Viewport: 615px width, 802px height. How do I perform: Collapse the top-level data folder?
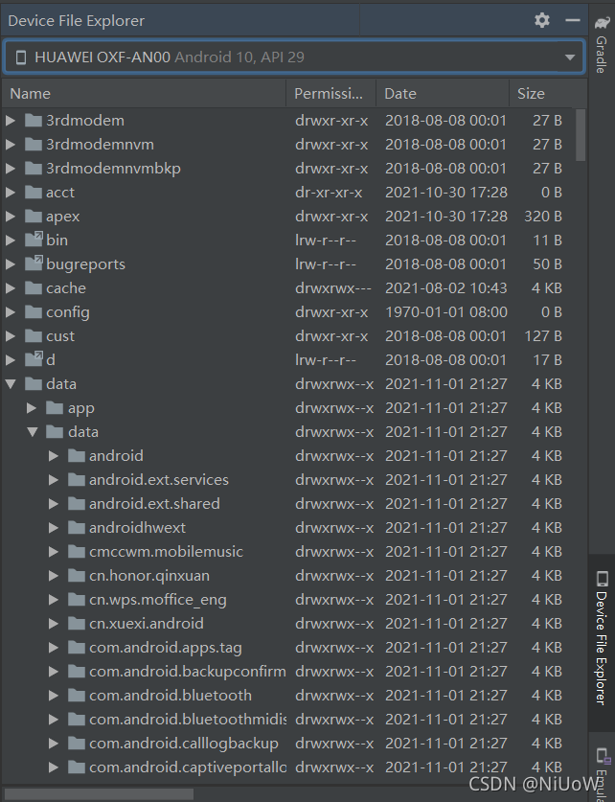tap(11, 384)
